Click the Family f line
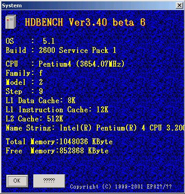The image size is (185, 194). point(24,73)
